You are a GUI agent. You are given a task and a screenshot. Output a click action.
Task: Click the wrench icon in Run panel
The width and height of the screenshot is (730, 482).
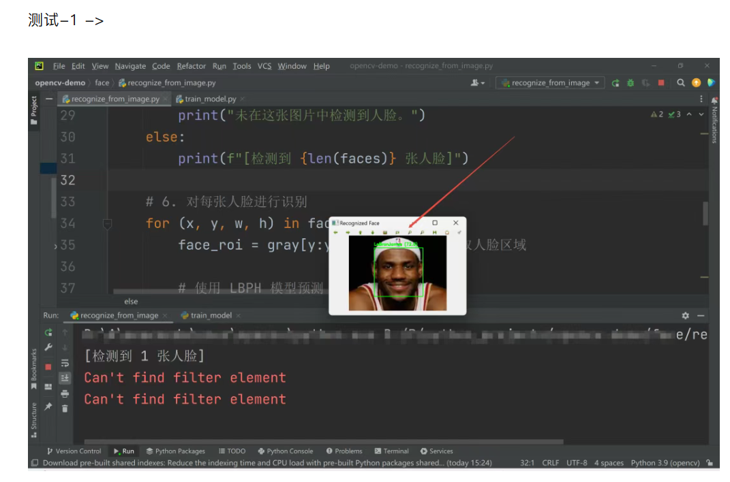pyautogui.click(x=48, y=347)
